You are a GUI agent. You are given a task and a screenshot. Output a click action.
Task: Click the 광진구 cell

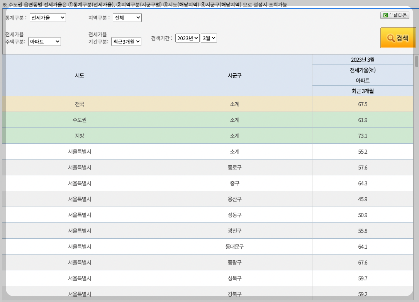click(234, 231)
